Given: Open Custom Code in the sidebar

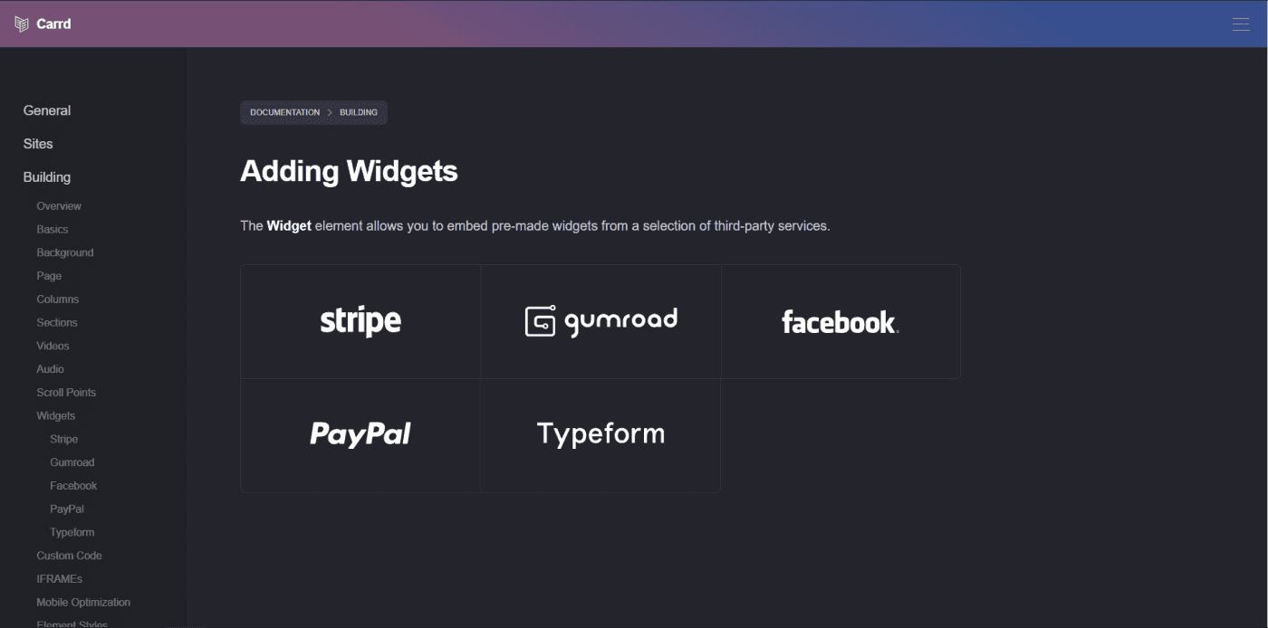Looking at the screenshot, I should [69, 556].
